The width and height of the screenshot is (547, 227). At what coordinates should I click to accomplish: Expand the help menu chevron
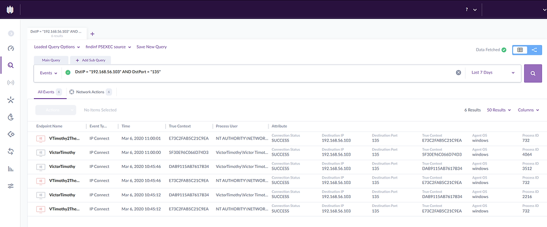point(475,10)
